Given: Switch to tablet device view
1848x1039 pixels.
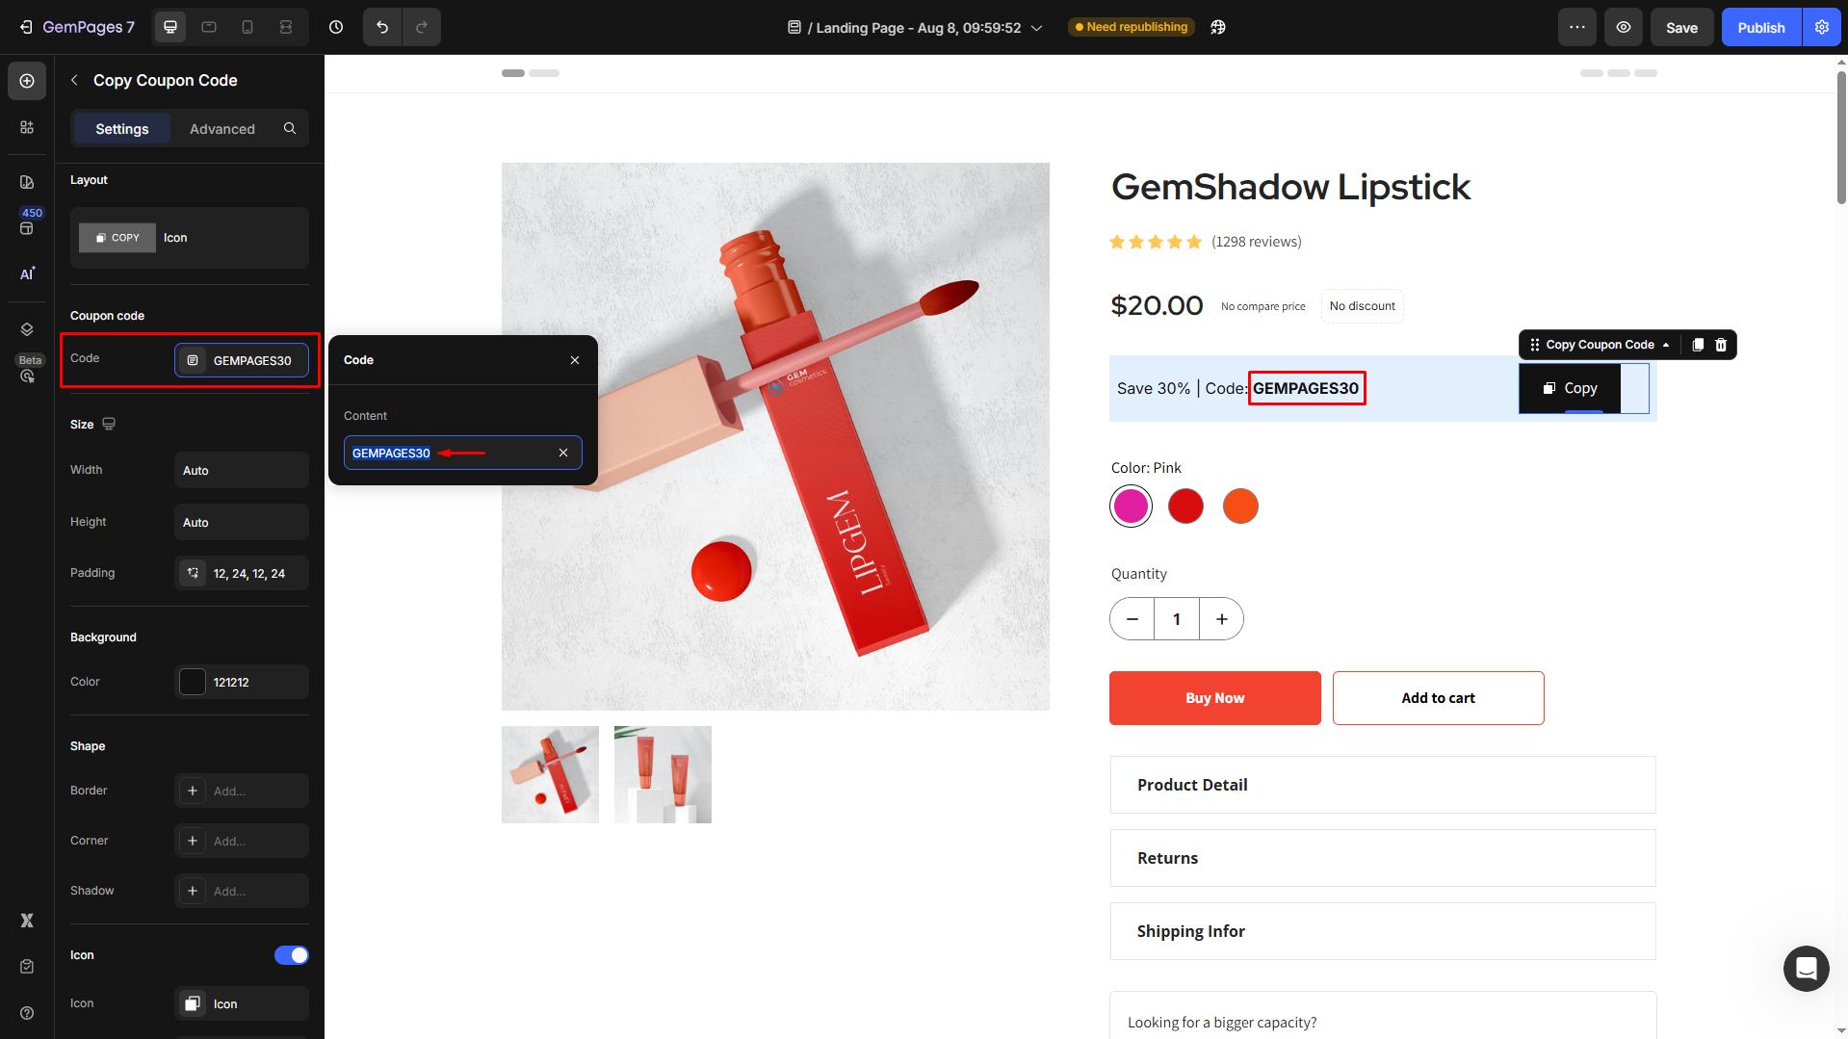Looking at the screenshot, I should point(209,27).
